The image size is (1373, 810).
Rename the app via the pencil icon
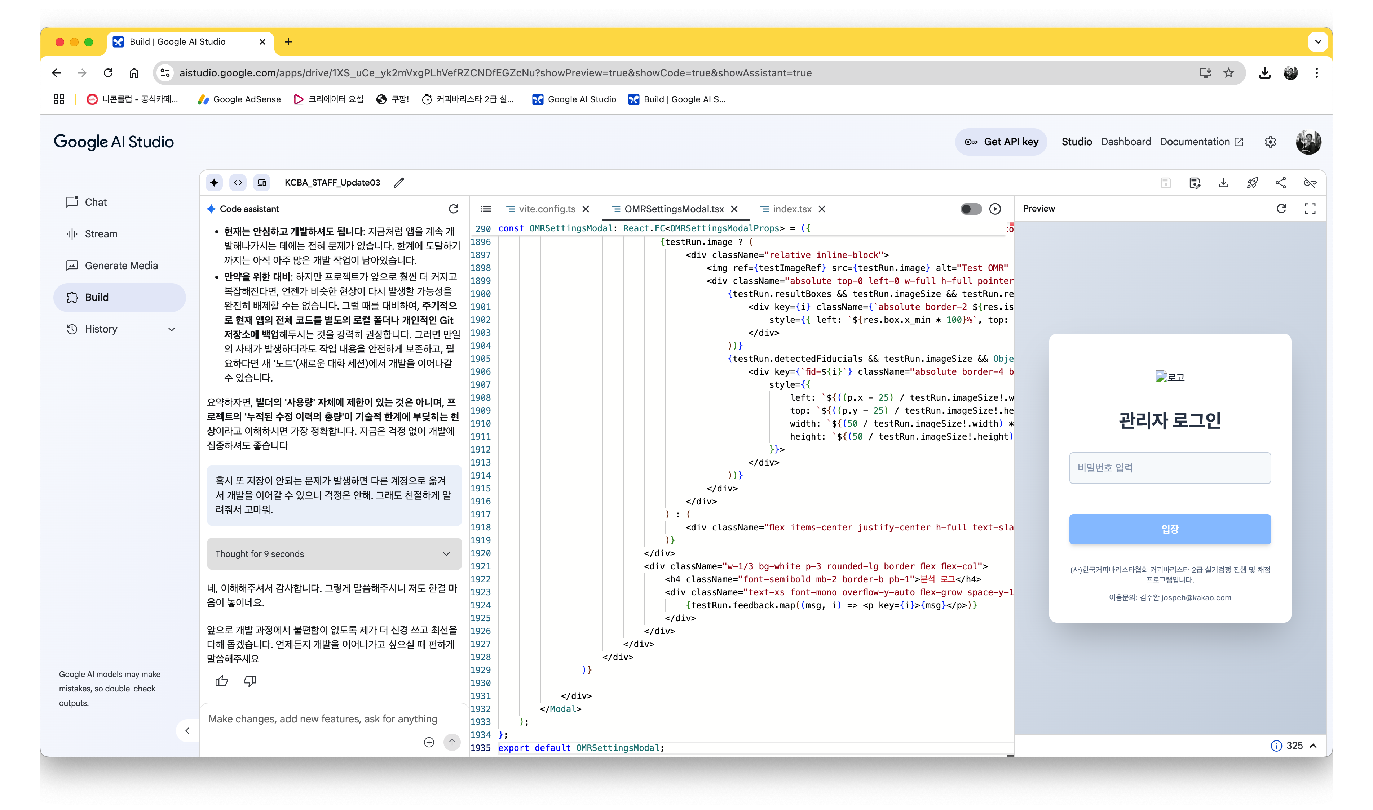(x=399, y=183)
